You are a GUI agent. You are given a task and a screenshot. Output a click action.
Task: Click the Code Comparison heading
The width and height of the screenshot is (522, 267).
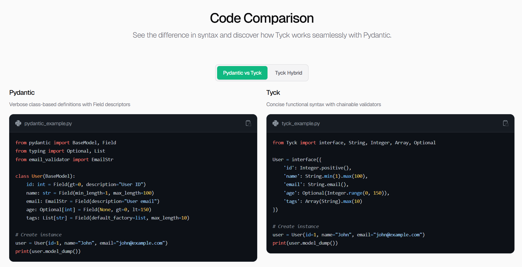(262, 18)
